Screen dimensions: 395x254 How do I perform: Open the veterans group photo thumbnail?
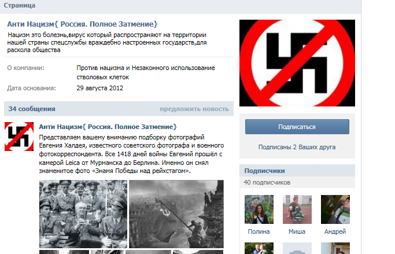tap(83, 214)
